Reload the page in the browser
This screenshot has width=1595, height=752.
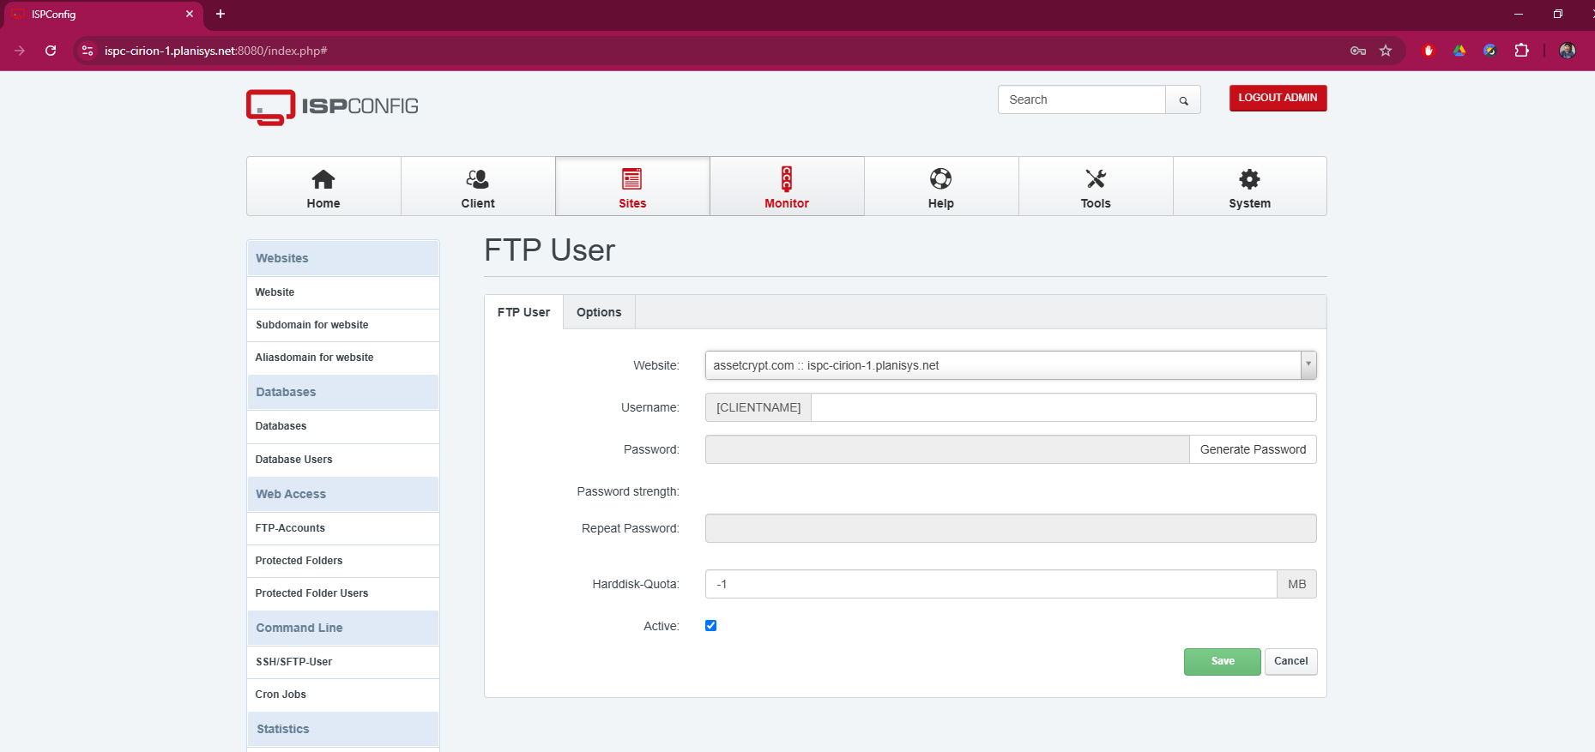coord(51,51)
